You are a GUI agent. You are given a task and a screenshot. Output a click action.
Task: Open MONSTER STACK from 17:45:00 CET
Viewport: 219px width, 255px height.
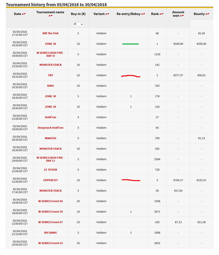pyautogui.click(x=51, y=191)
